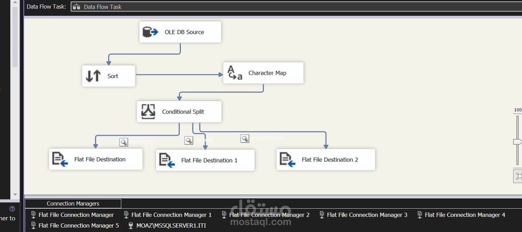Screen dimensions: 522x232
Task: Click the Data Flow Task toolbar icon
Action: (x=76, y=6)
